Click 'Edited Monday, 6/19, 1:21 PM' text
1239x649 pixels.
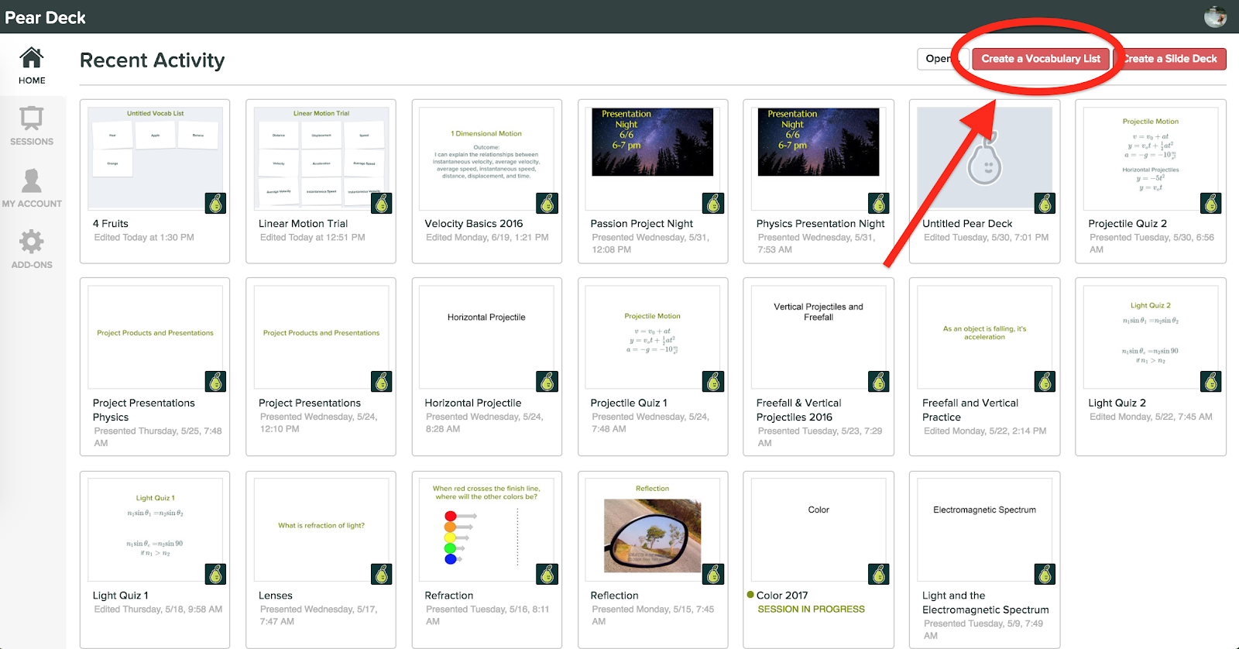coord(487,238)
